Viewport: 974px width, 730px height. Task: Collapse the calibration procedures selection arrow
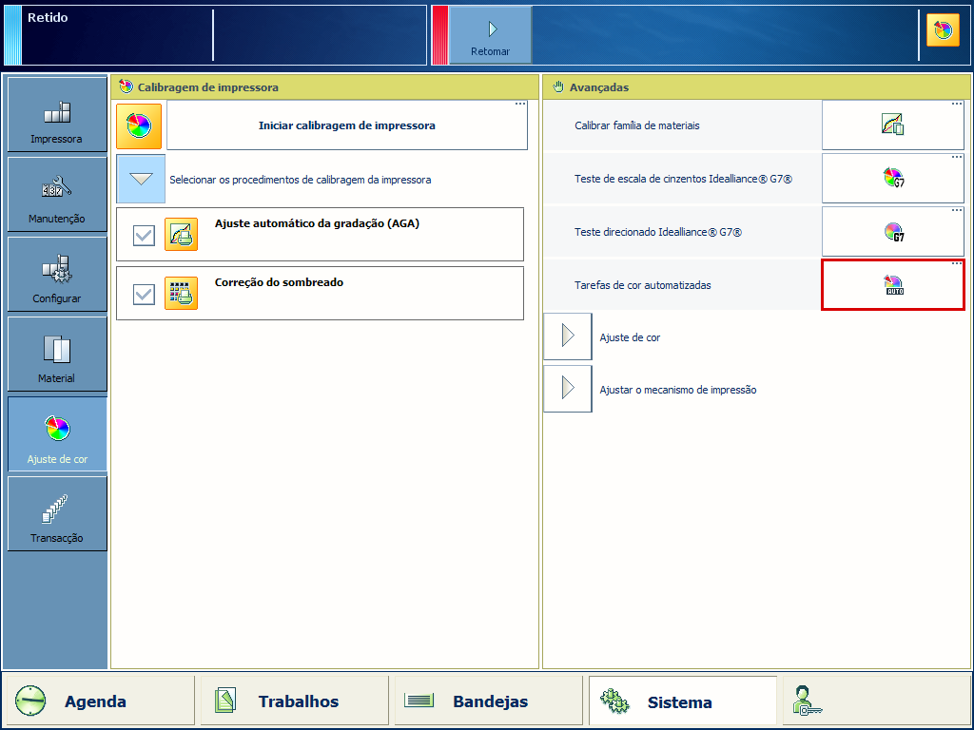coord(141,179)
